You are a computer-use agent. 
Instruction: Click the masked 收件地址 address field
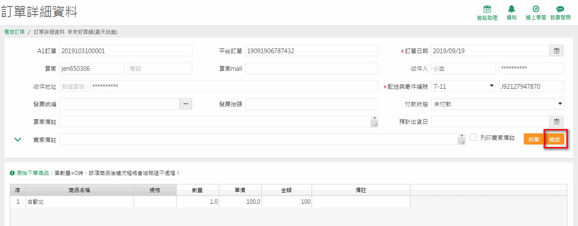point(234,86)
